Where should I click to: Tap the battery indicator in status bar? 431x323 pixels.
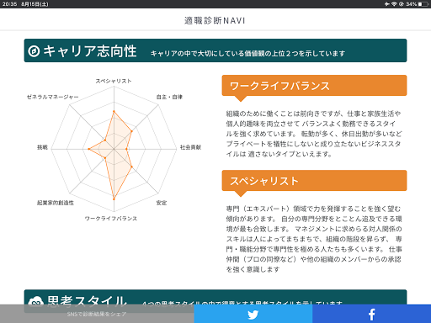[x=423, y=4]
